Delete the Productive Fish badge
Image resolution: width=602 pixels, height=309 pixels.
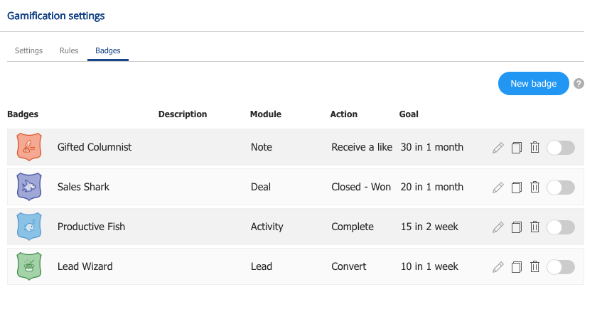(534, 227)
